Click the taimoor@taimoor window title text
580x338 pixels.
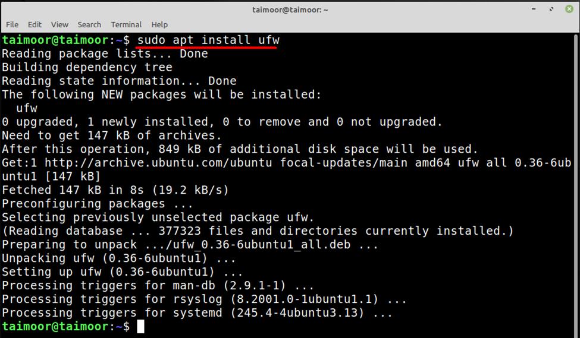290,9
